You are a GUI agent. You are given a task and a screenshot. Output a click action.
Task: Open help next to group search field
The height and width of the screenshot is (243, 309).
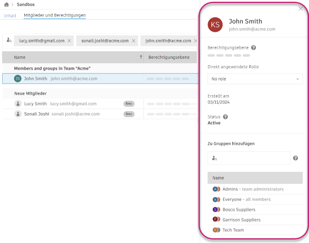coord(295,158)
